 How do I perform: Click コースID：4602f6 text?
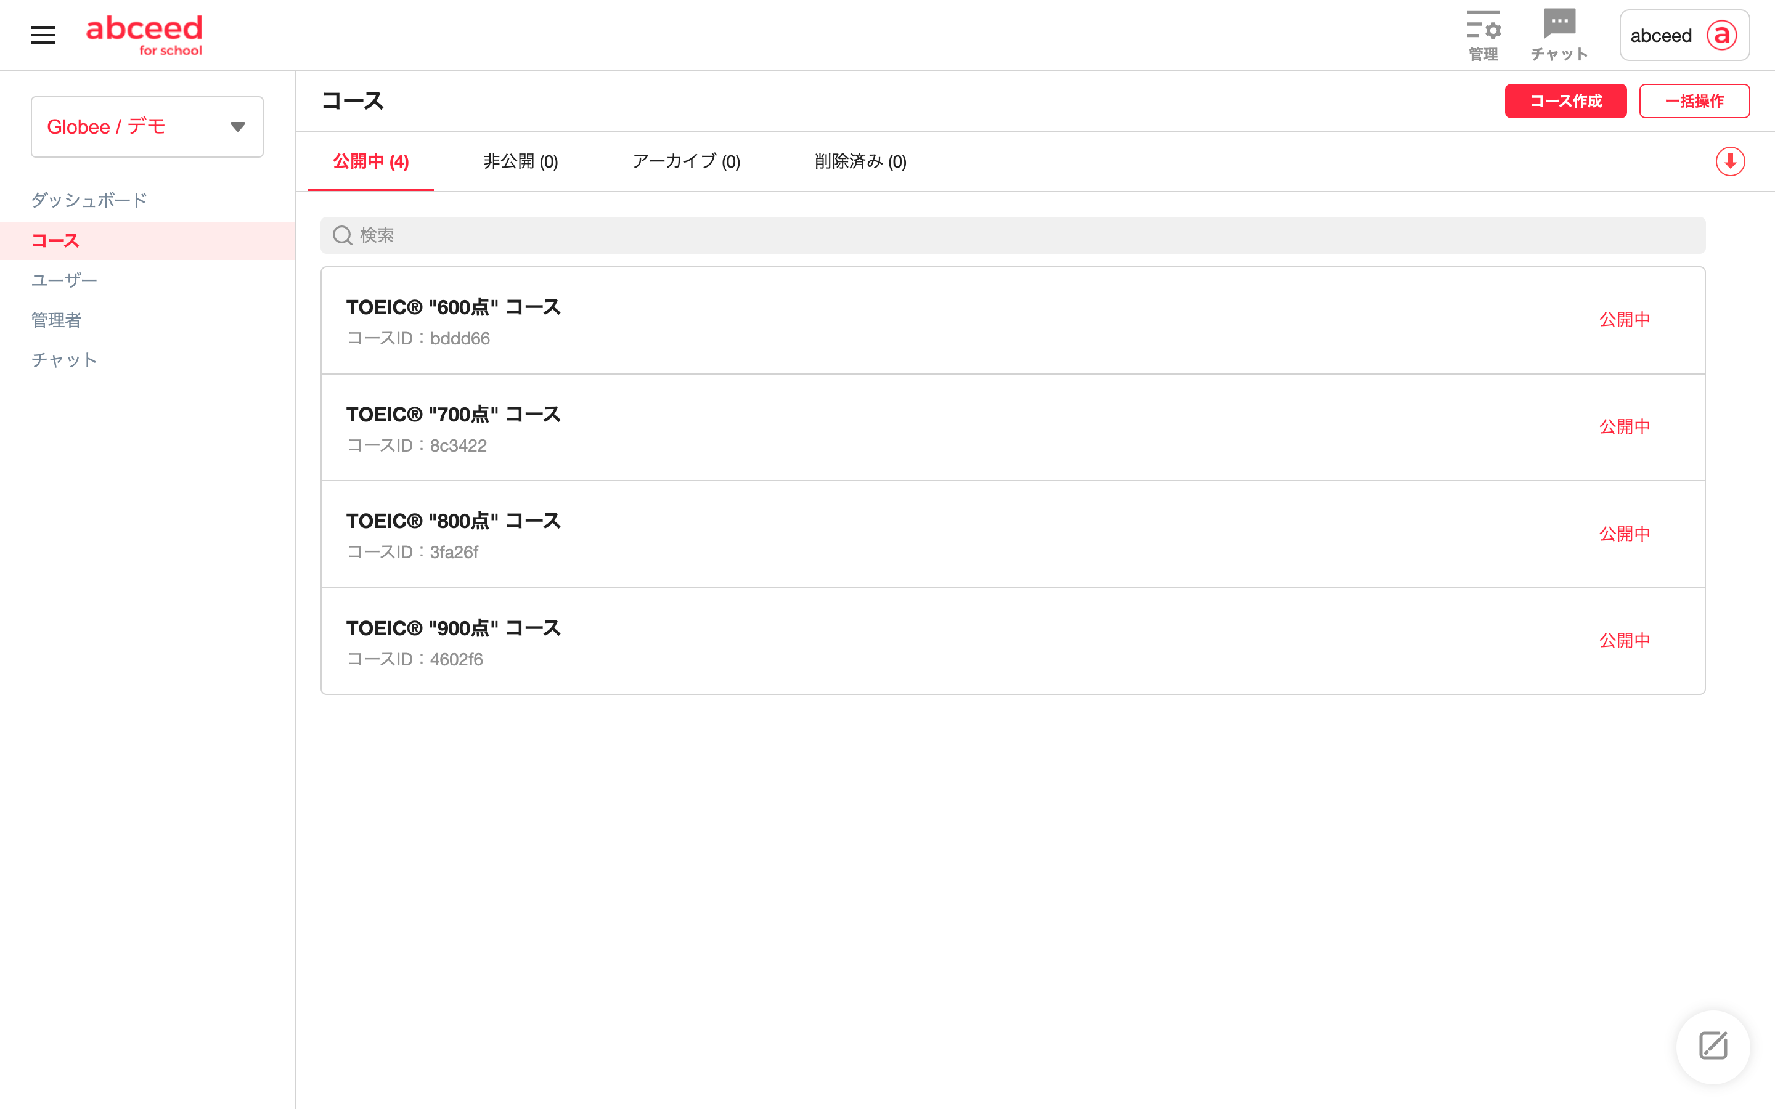pos(414,659)
